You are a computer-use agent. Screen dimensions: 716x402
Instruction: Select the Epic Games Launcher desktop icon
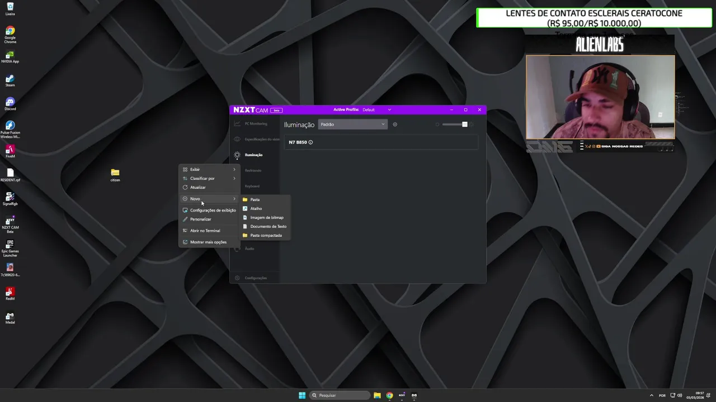point(10,248)
